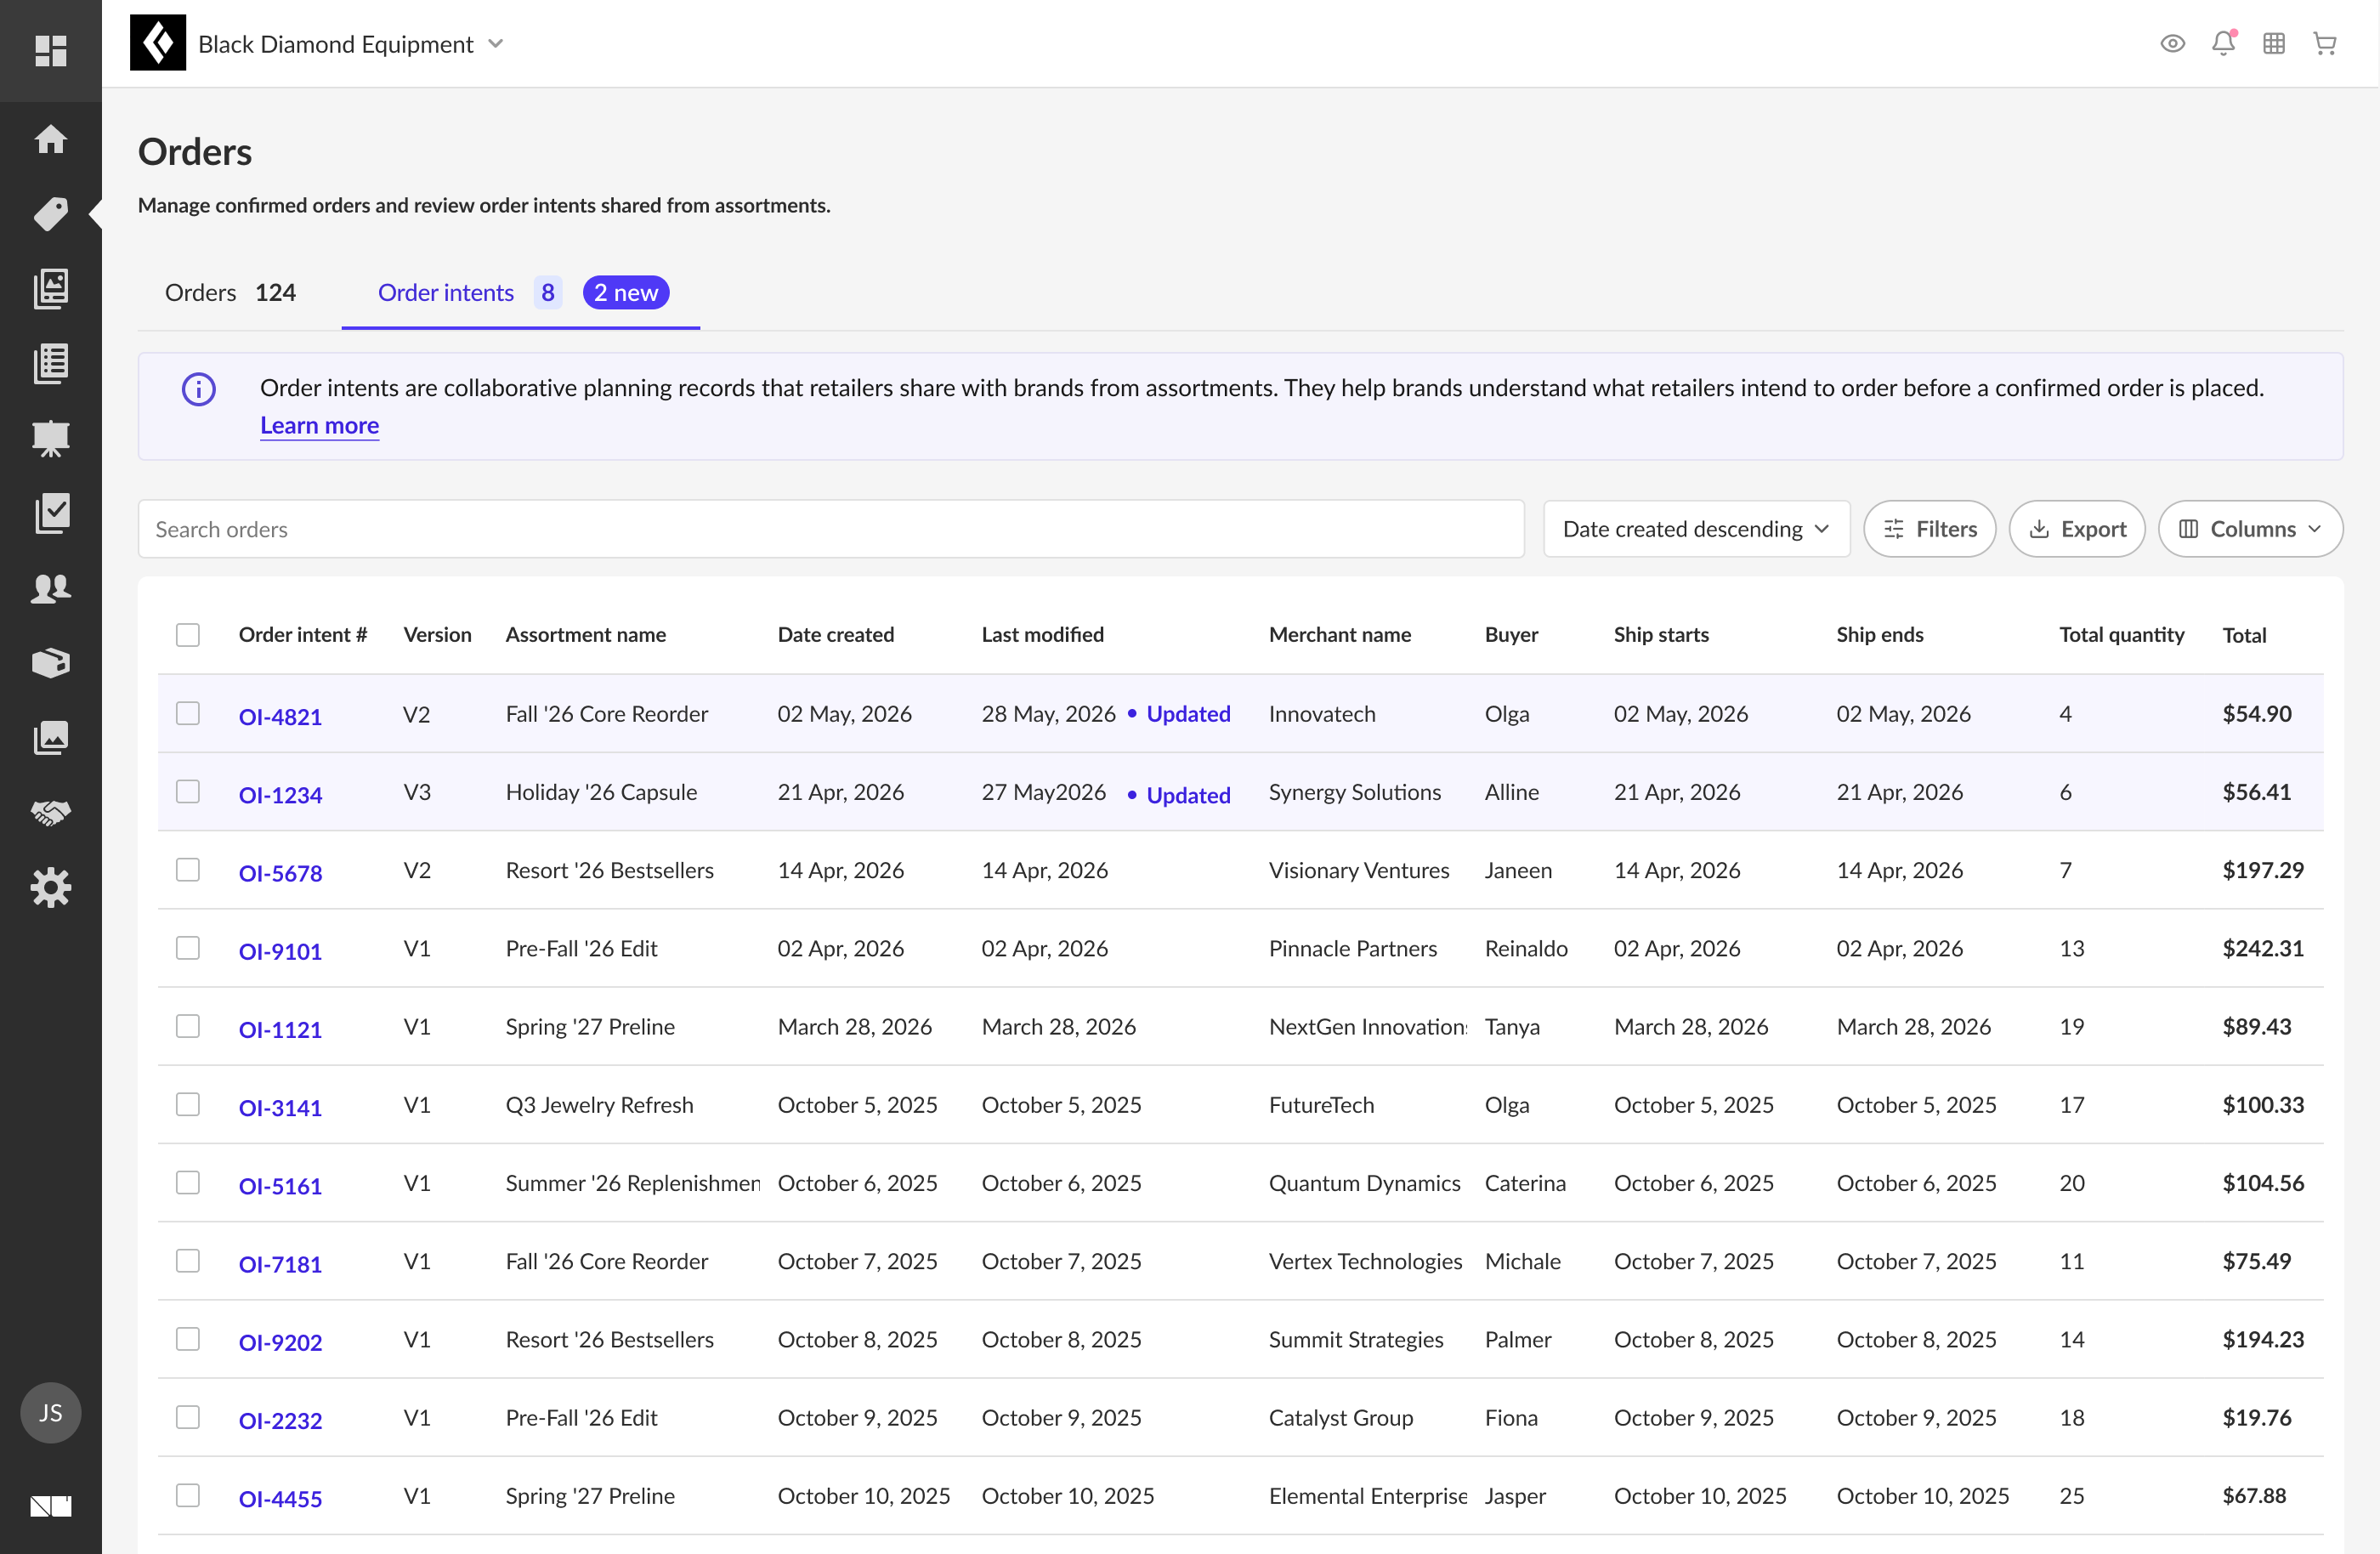2380x1554 pixels.
Task: Open order intent OI-5161
Action: coord(280,1186)
